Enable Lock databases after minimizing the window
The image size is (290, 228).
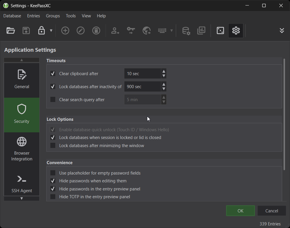[x=53, y=145]
